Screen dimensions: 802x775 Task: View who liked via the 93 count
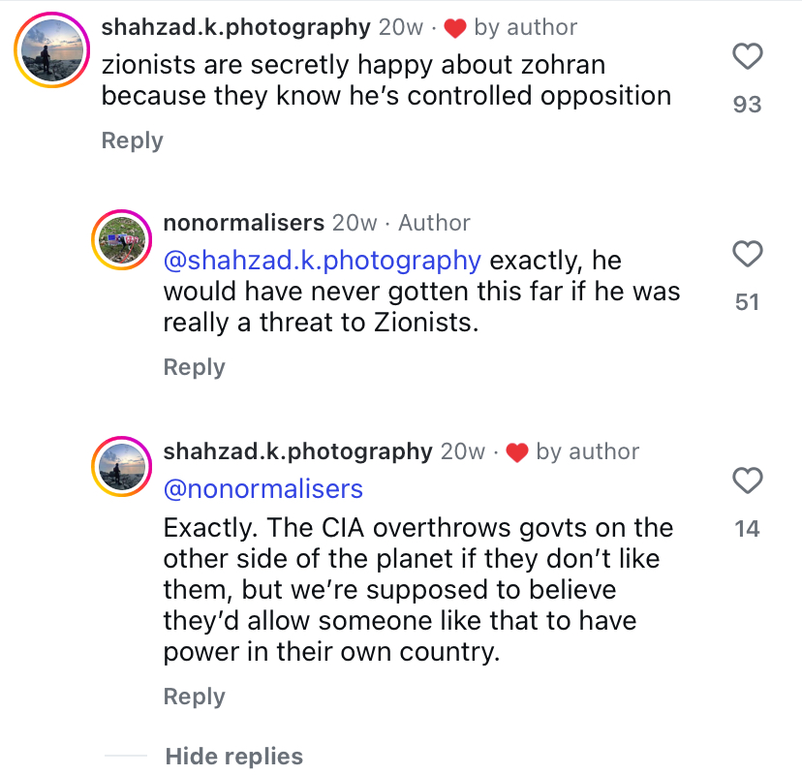tap(747, 104)
